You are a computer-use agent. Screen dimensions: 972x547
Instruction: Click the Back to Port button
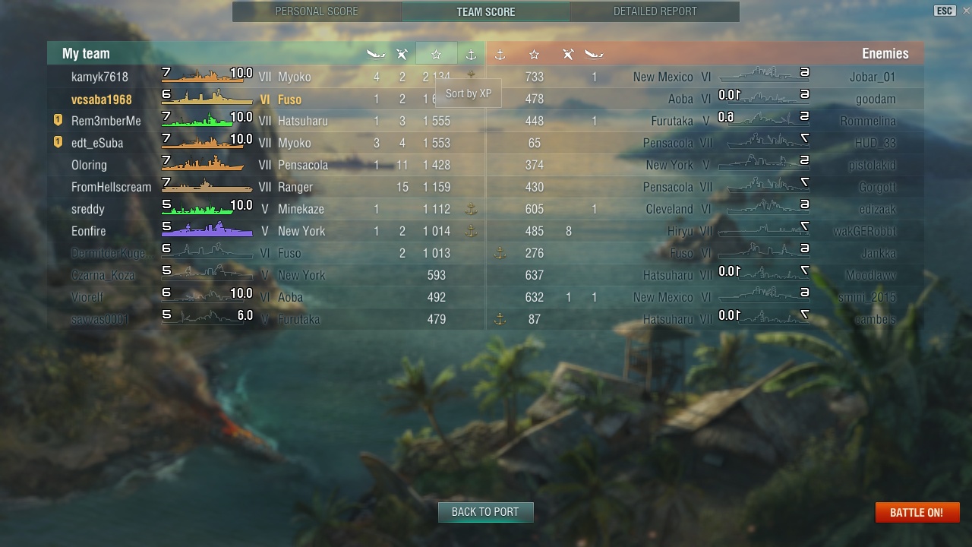coord(485,512)
